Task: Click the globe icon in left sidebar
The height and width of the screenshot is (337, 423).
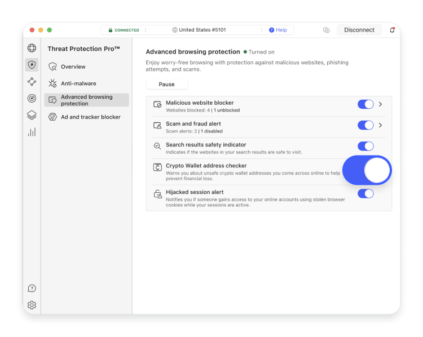Action: coord(32,48)
